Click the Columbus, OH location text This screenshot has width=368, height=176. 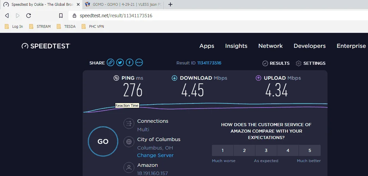pos(155,148)
